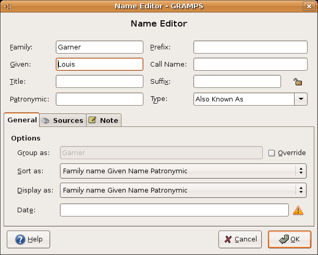The width and height of the screenshot is (318, 255).
Task: Click the date warning triangle icon
Action: pyautogui.click(x=298, y=210)
